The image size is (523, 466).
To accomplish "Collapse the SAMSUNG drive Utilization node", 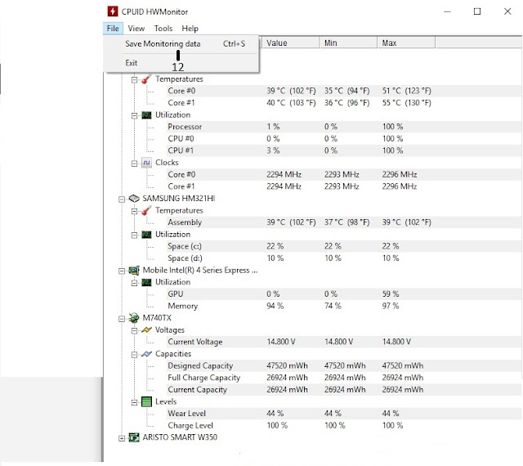I will click(x=134, y=235).
